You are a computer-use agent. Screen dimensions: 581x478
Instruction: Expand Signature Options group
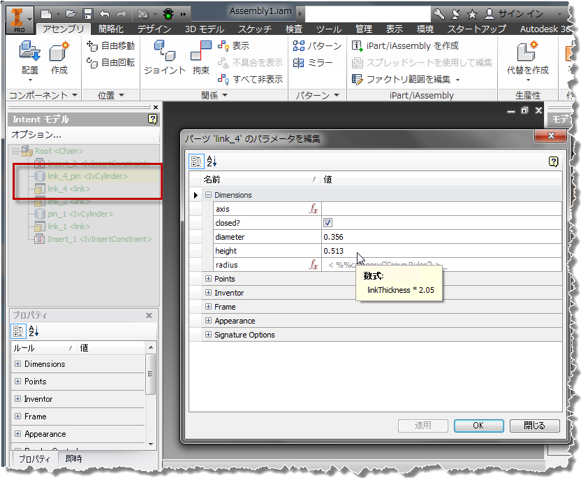point(208,335)
